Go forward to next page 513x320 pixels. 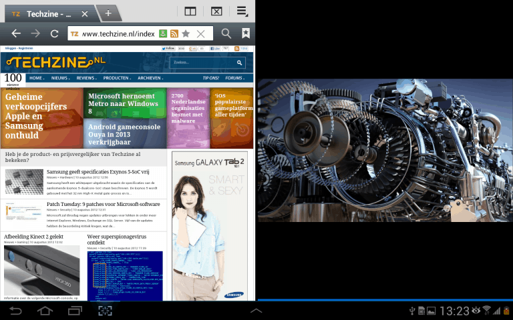tap(35, 33)
